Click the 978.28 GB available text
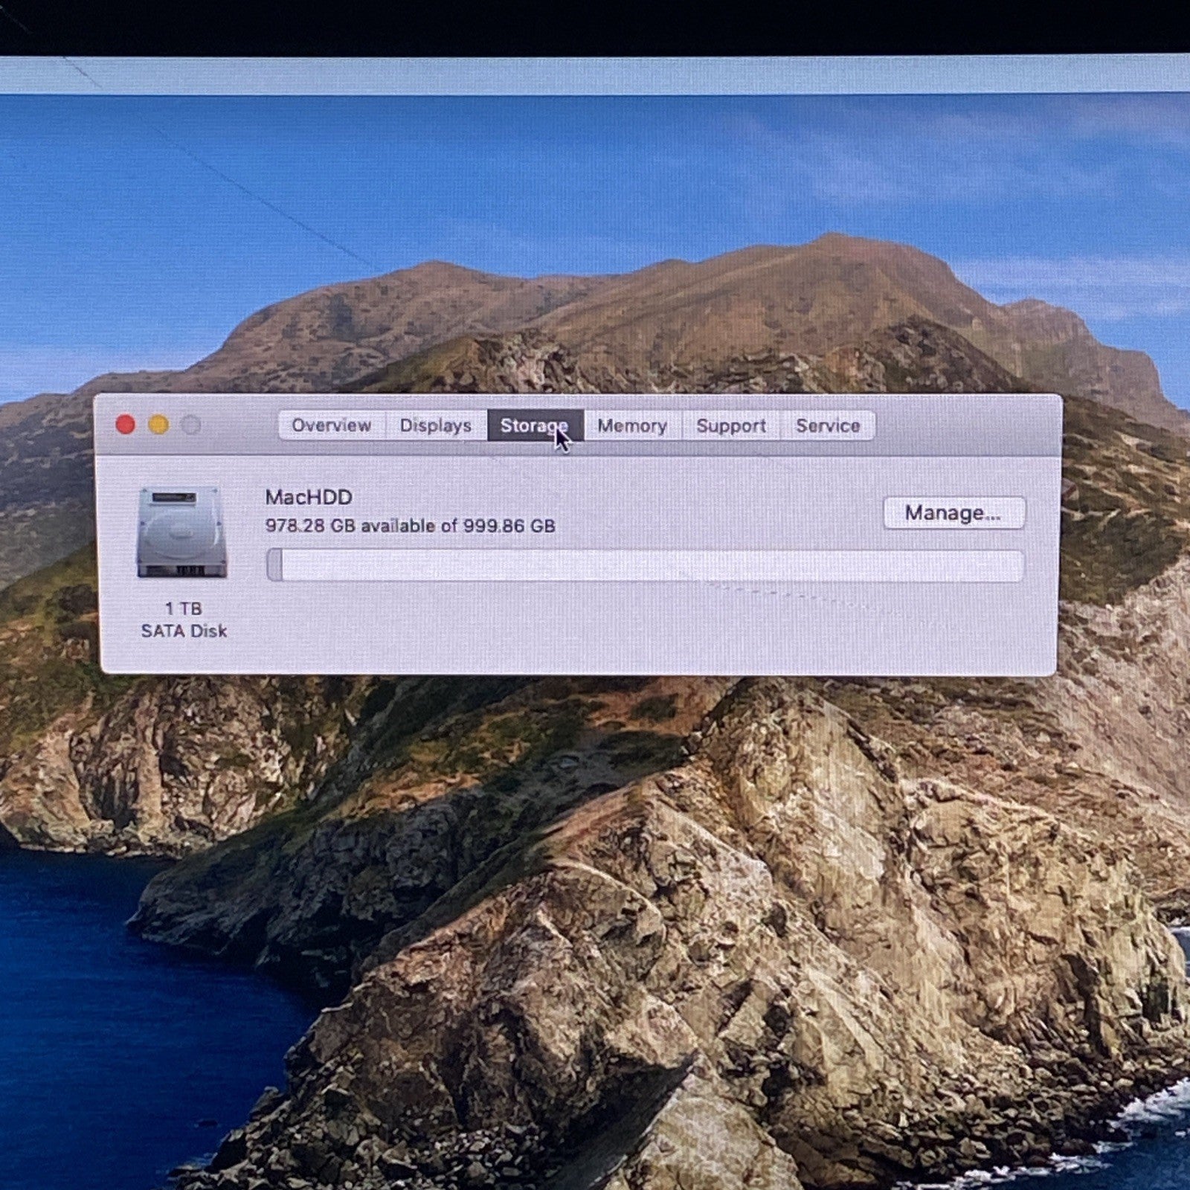 pos(410,526)
